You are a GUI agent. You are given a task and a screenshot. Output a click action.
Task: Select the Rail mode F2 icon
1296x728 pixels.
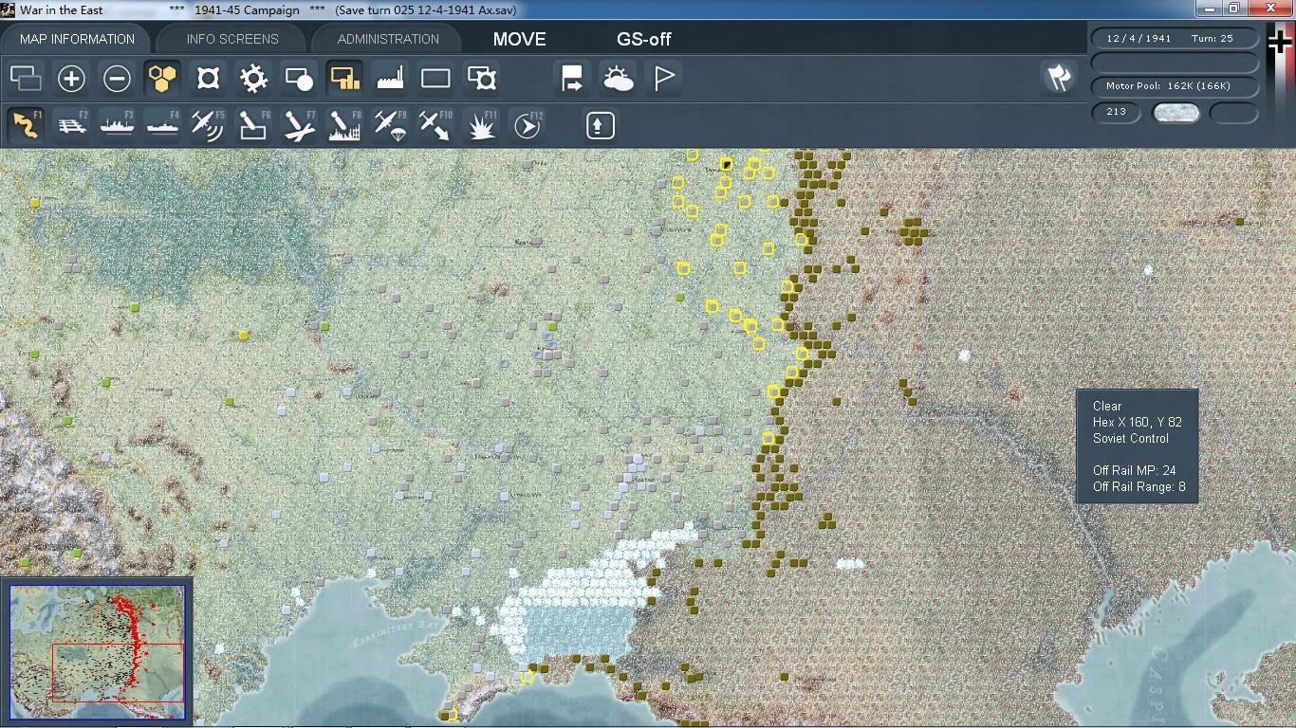(71, 125)
